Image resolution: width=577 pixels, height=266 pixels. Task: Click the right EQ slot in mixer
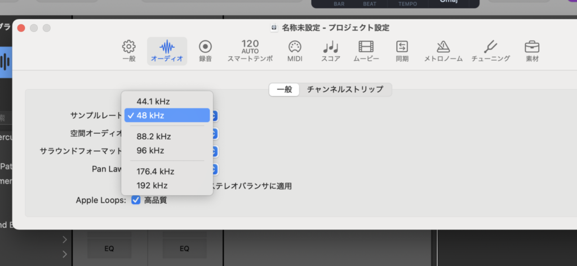point(184,249)
